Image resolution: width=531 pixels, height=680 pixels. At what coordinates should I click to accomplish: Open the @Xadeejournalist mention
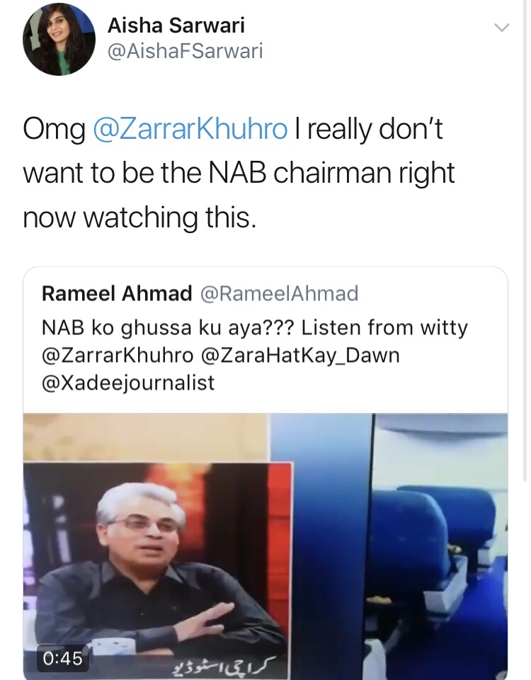[x=128, y=382]
